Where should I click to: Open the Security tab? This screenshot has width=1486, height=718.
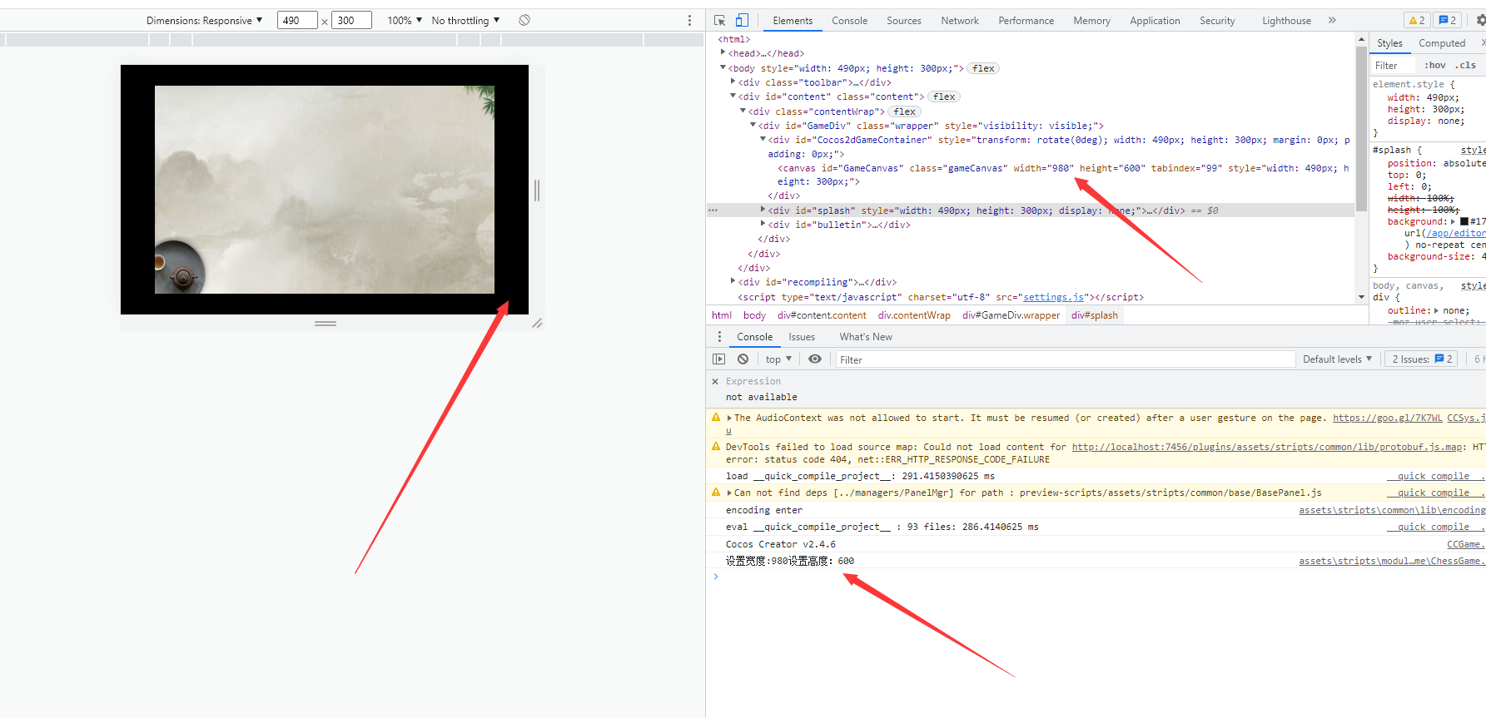pos(1217,21)
